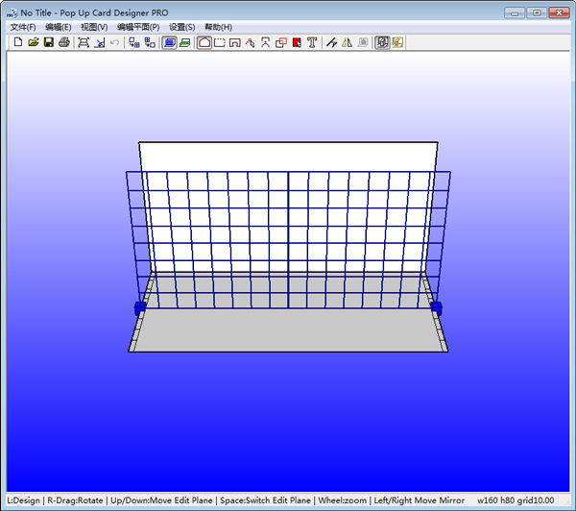Maximize the Pop Up Card Designer window

point(537,12)
